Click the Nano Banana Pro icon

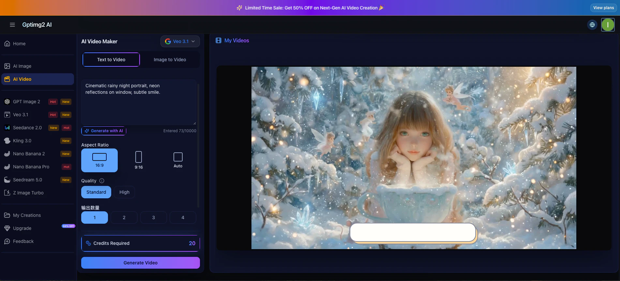(7, 167)
